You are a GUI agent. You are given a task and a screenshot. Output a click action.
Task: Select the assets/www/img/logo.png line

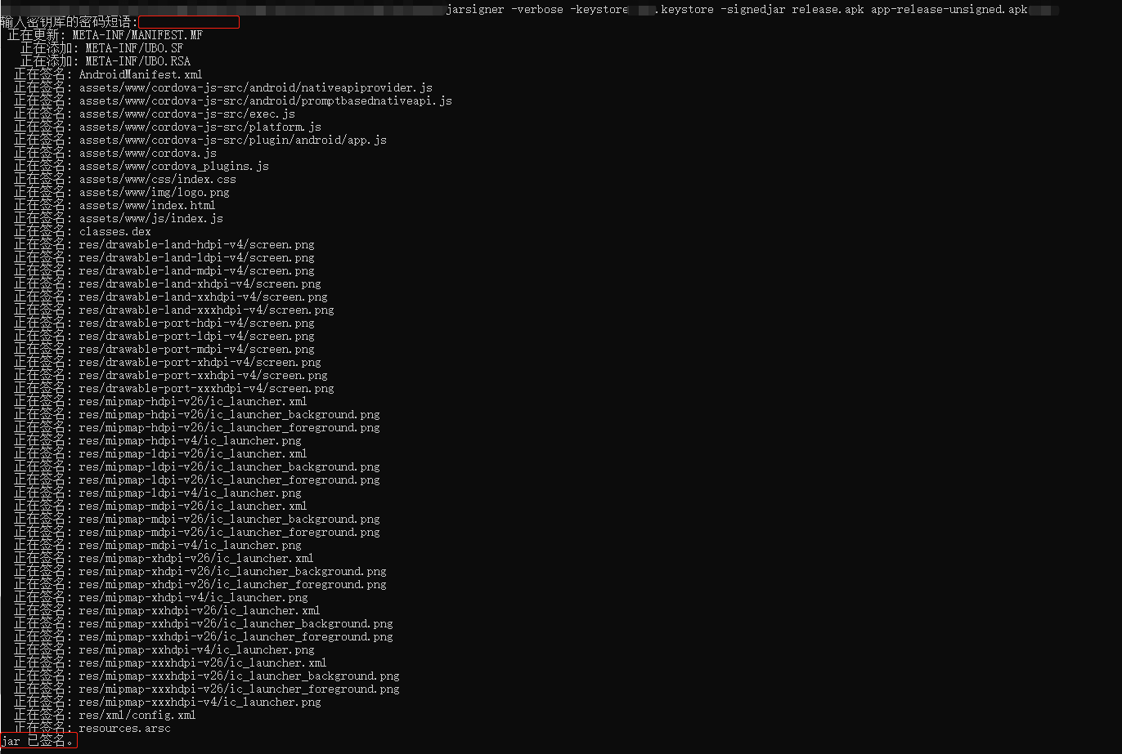[121, 192]
